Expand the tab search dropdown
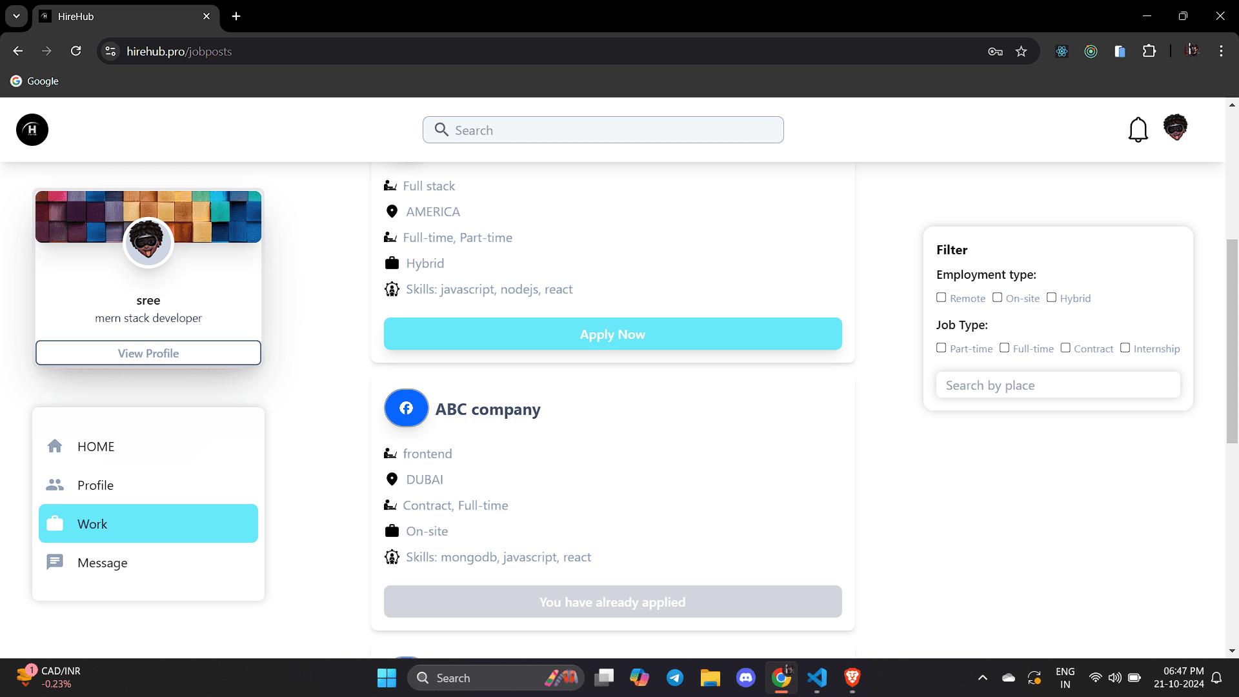The image size is (1239, 697). (x=16, y=16)
